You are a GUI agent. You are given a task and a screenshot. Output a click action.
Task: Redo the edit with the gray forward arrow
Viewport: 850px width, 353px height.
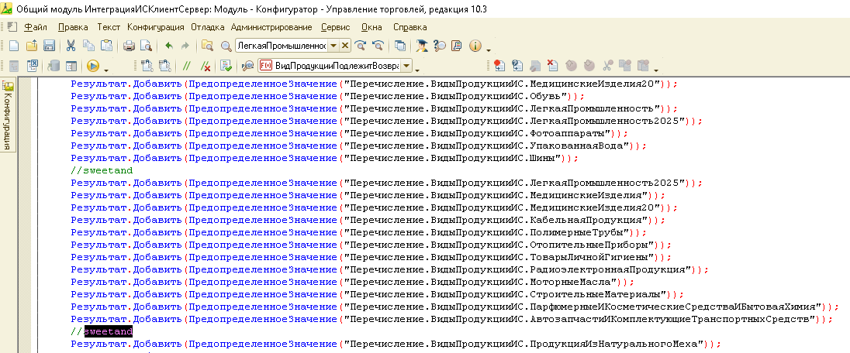pyautogui.click(x=185, y=46)
